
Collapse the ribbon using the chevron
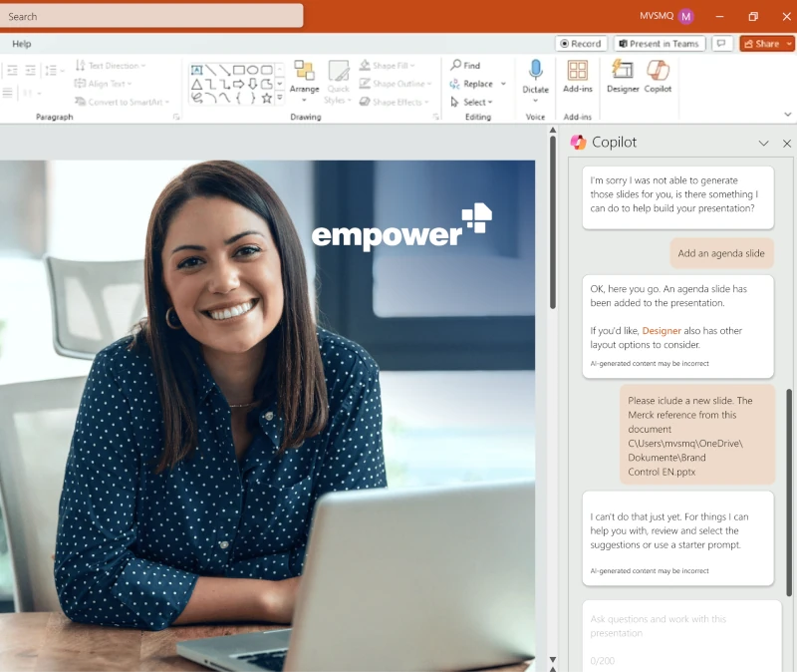[787, 116]
